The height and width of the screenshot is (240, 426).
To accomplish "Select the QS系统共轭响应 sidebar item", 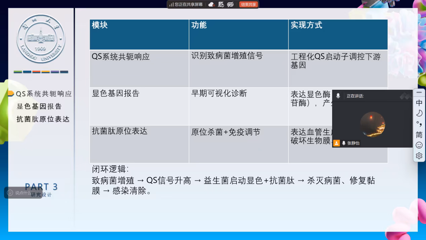I will point(44,94).
